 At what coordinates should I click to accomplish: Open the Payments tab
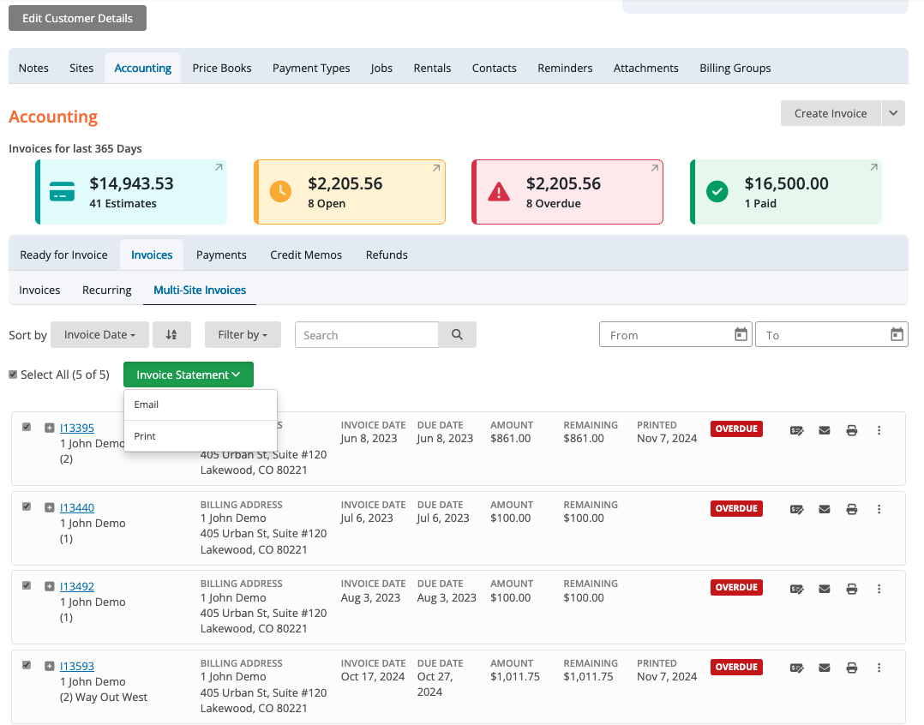(221, 255)
